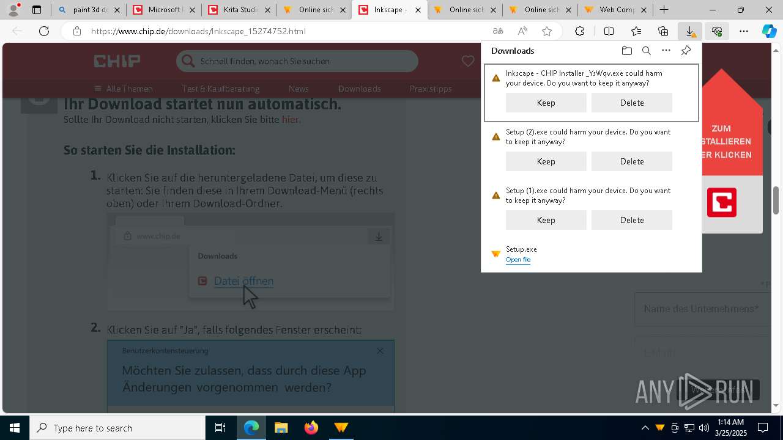
Task: Open the notification center
Action: 763,428
